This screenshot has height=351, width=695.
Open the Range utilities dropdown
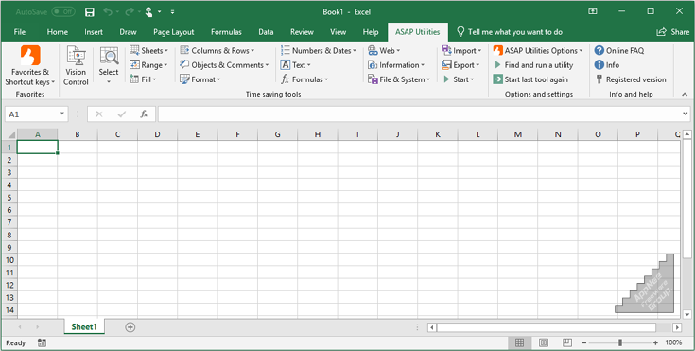(x=148, y=65)
